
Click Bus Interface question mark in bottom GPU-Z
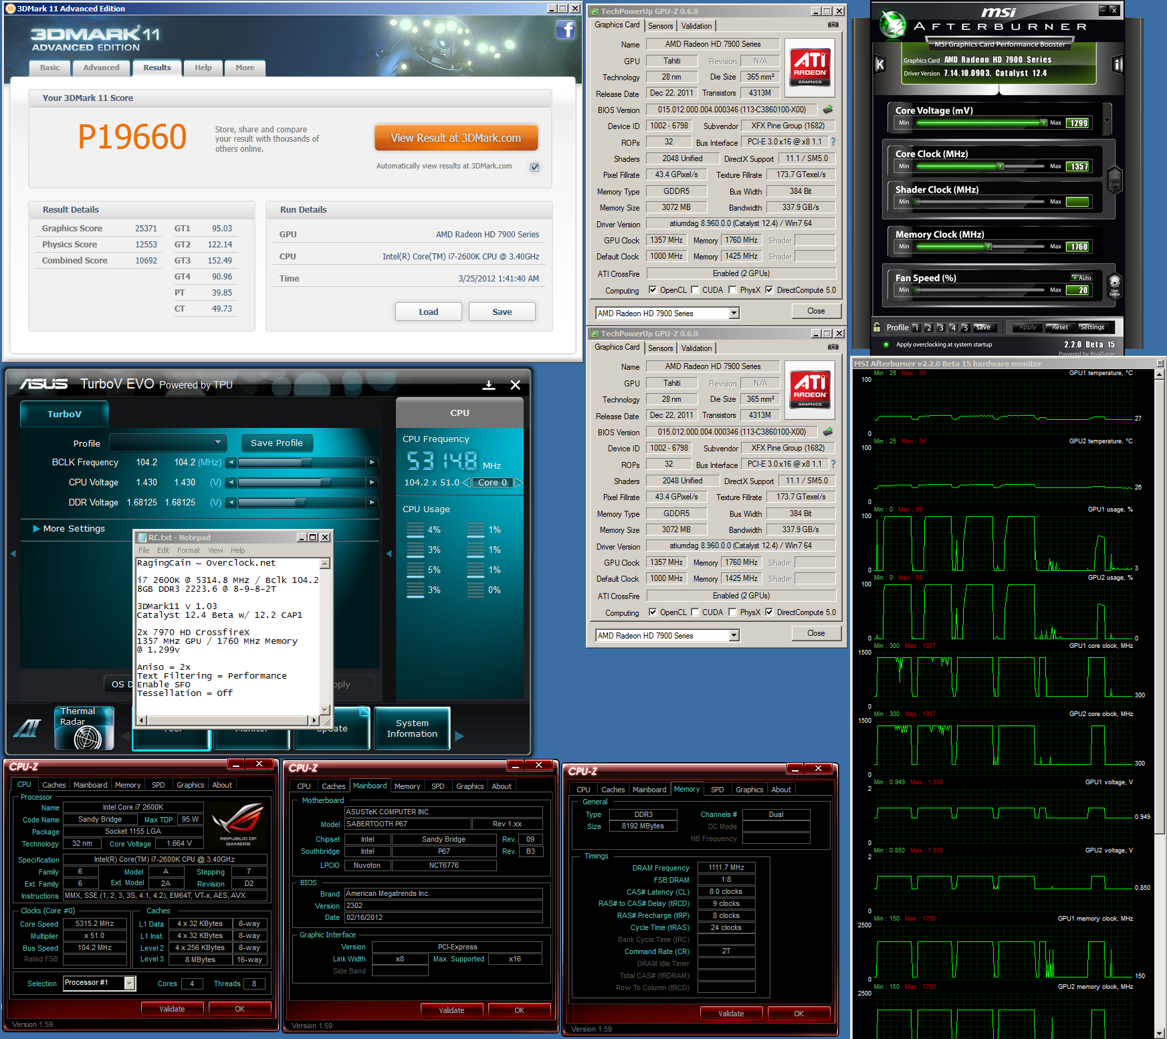[833, 464]
